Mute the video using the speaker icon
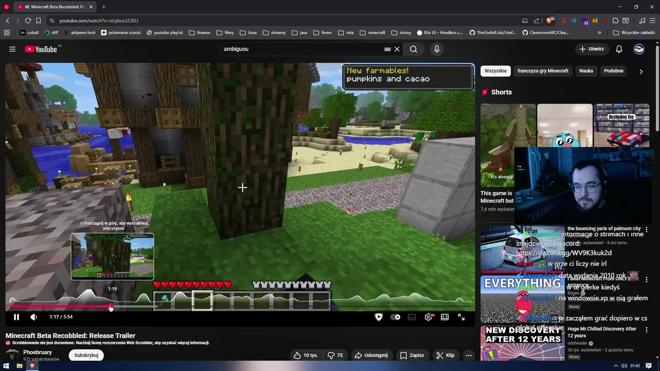 34,317
